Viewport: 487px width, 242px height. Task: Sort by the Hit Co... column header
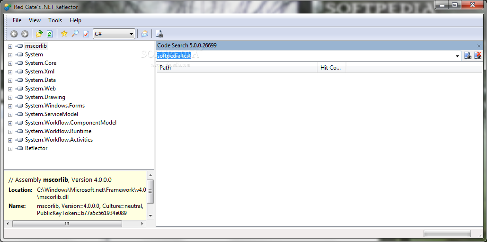331,67
